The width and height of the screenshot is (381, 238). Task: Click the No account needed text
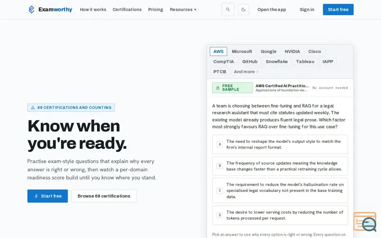click(x=330, y=88)
